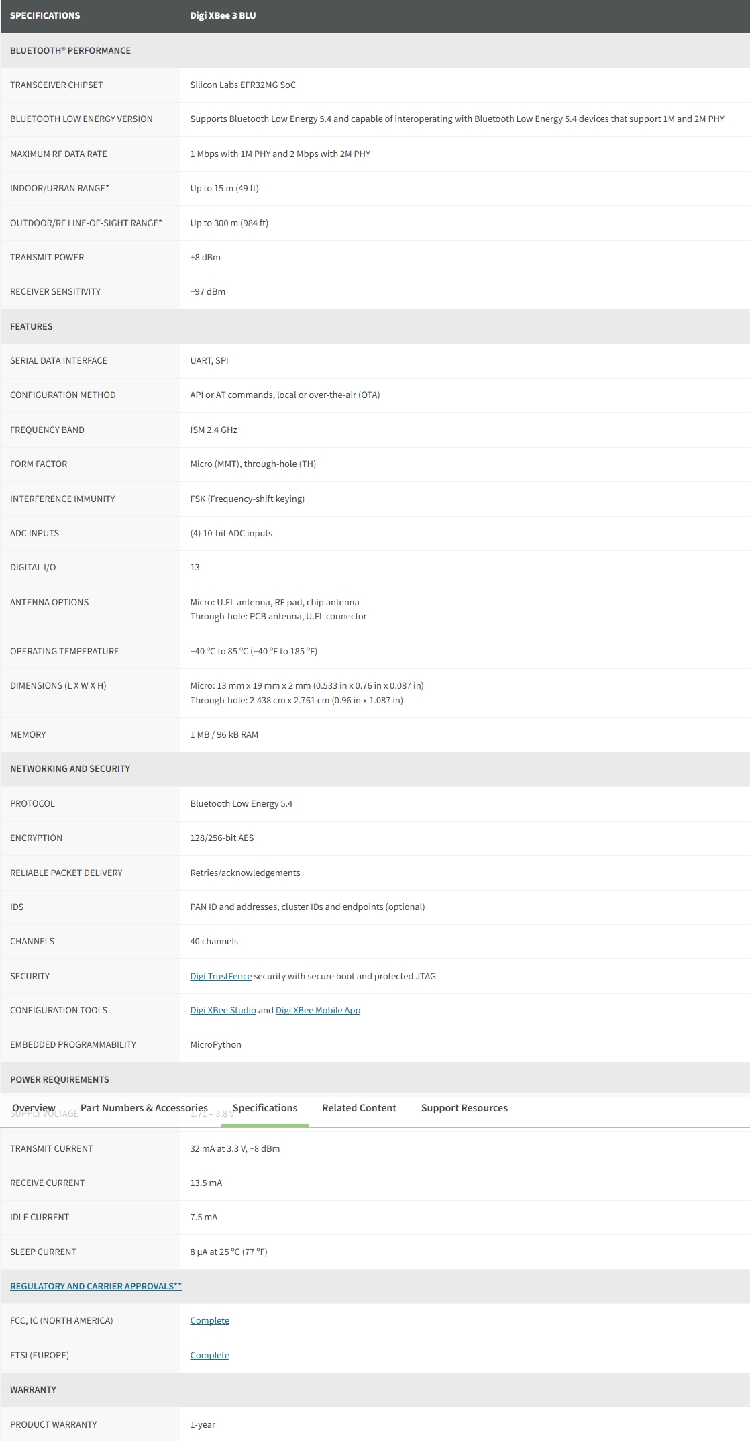Click the Silicon Labs EFR32MG SoC value
Screen dimensions: 750x1441
(x=243, y=85)
